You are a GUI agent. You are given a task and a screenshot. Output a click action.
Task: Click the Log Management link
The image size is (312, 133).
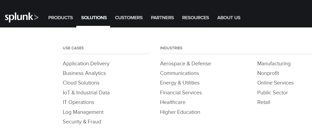83,112
